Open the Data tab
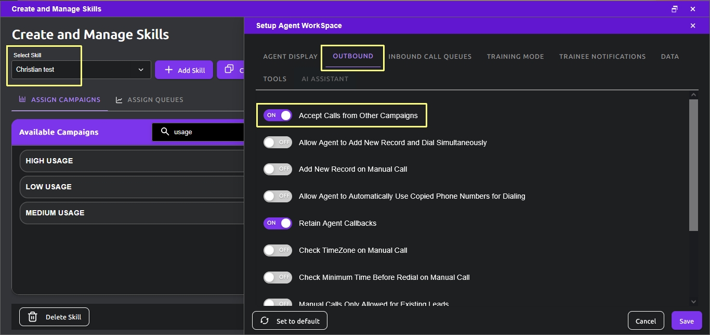This screenshot has width=710, height=335. click(x=670, y=56)
